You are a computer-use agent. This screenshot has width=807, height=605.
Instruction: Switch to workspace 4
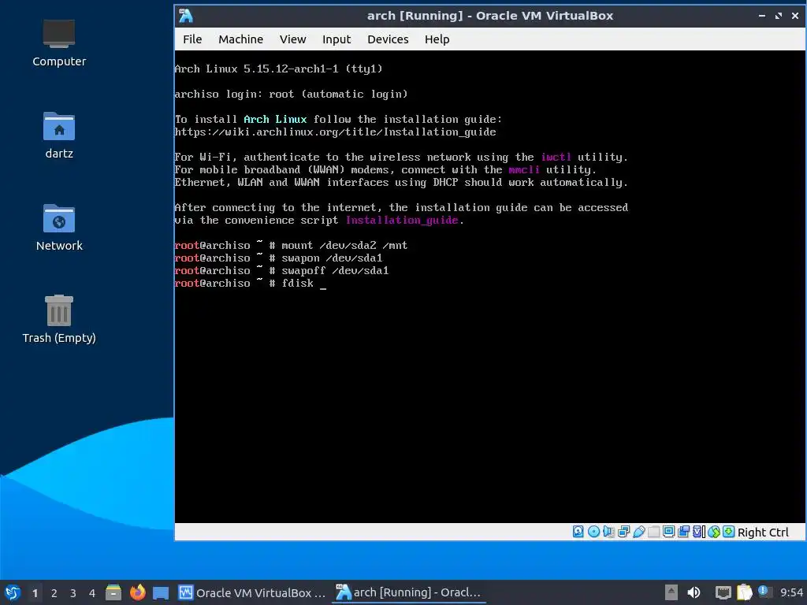[x=92, y=593]
